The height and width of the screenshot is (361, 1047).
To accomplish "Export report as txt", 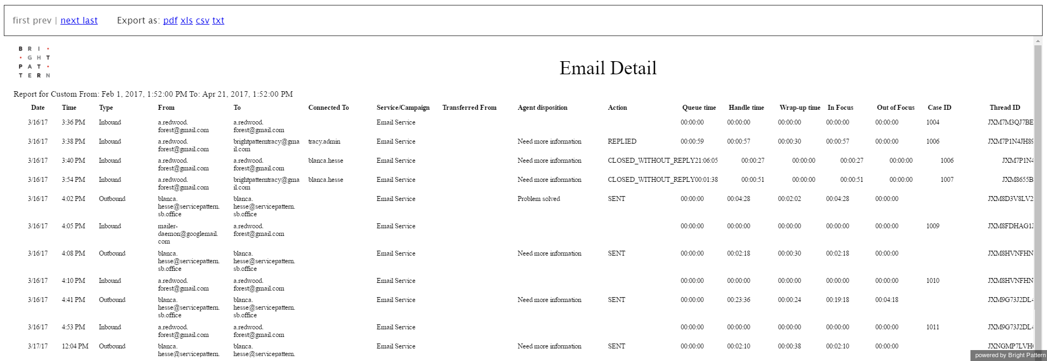I will pyautogui.click(x=218, y=21).
